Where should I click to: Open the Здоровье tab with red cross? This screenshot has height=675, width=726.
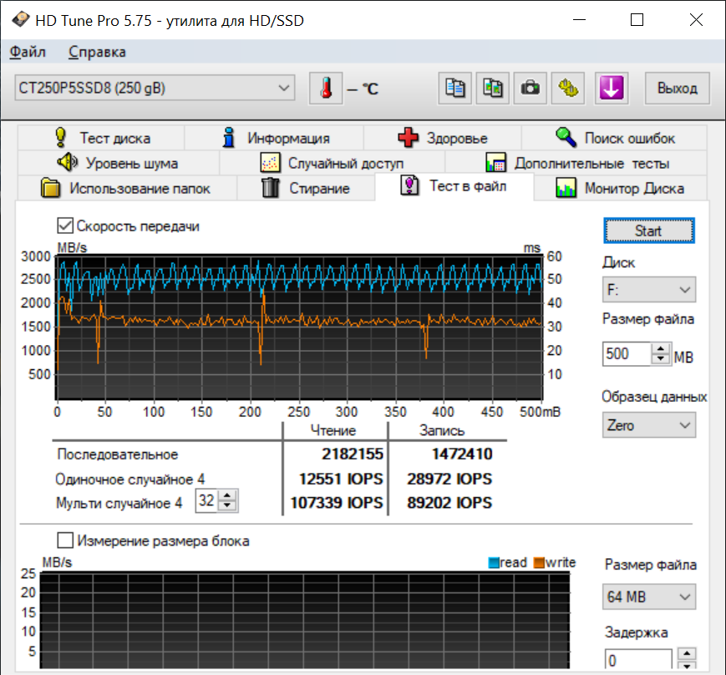442,138
